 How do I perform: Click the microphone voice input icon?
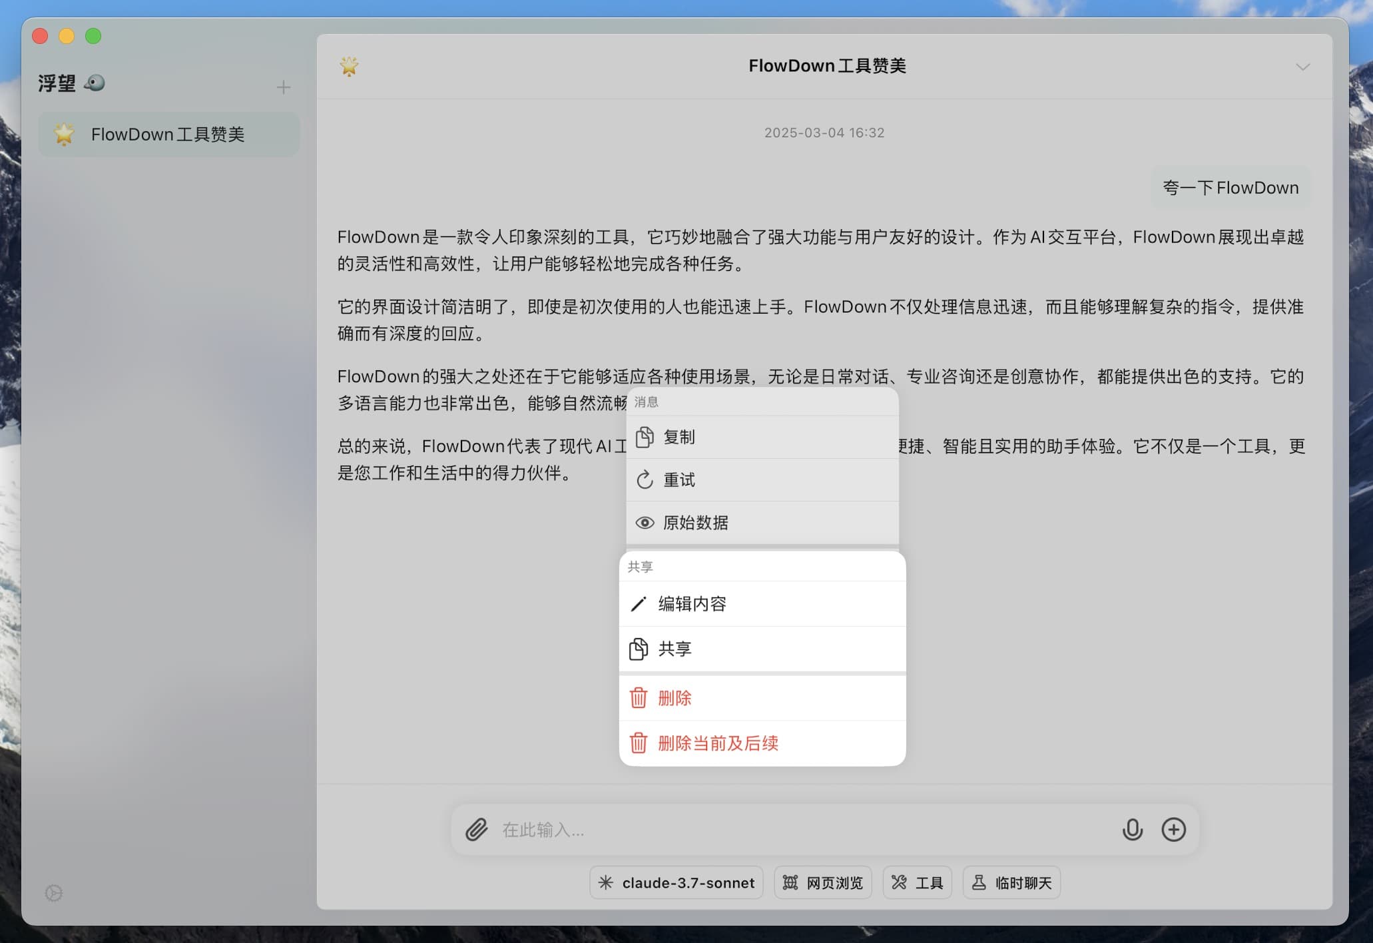[1132, 830]
